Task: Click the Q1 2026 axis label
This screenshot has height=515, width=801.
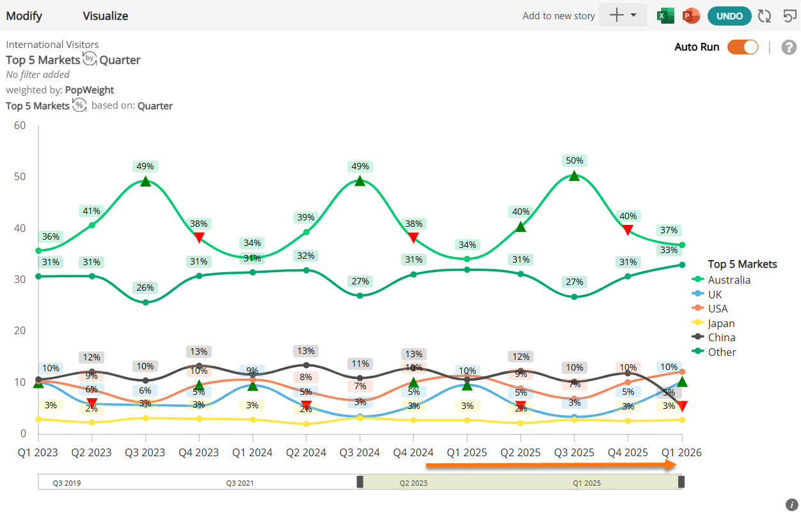Action: 681,452
